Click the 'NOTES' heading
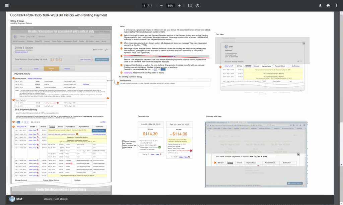Screen dimensions: 343x205 point(122,26)
